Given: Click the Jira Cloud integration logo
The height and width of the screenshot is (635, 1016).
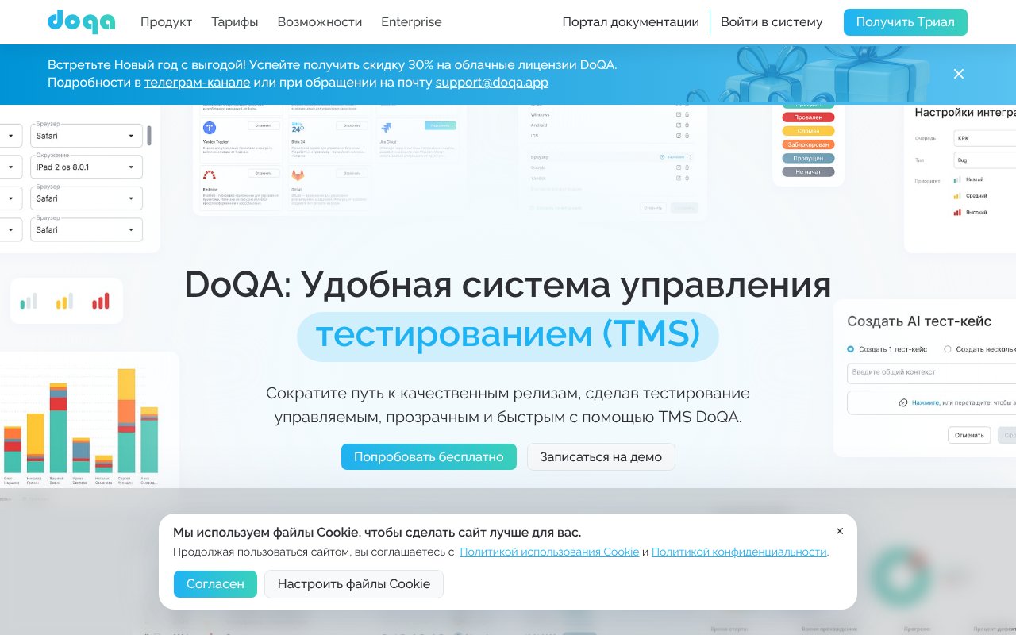Looking at the screenshot, I should 387,128.
